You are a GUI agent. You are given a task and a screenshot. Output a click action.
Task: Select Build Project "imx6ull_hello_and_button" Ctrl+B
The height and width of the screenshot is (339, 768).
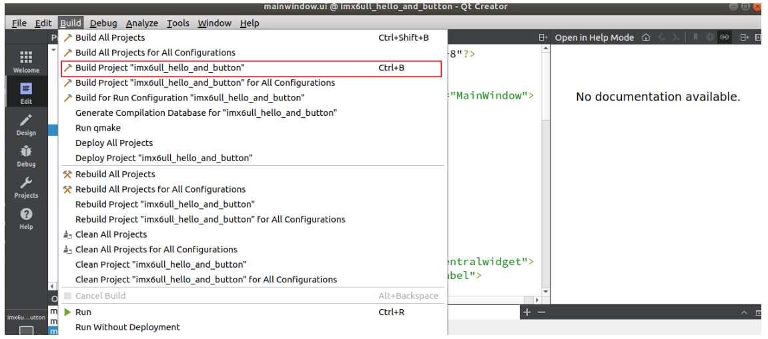click(159, 68)
